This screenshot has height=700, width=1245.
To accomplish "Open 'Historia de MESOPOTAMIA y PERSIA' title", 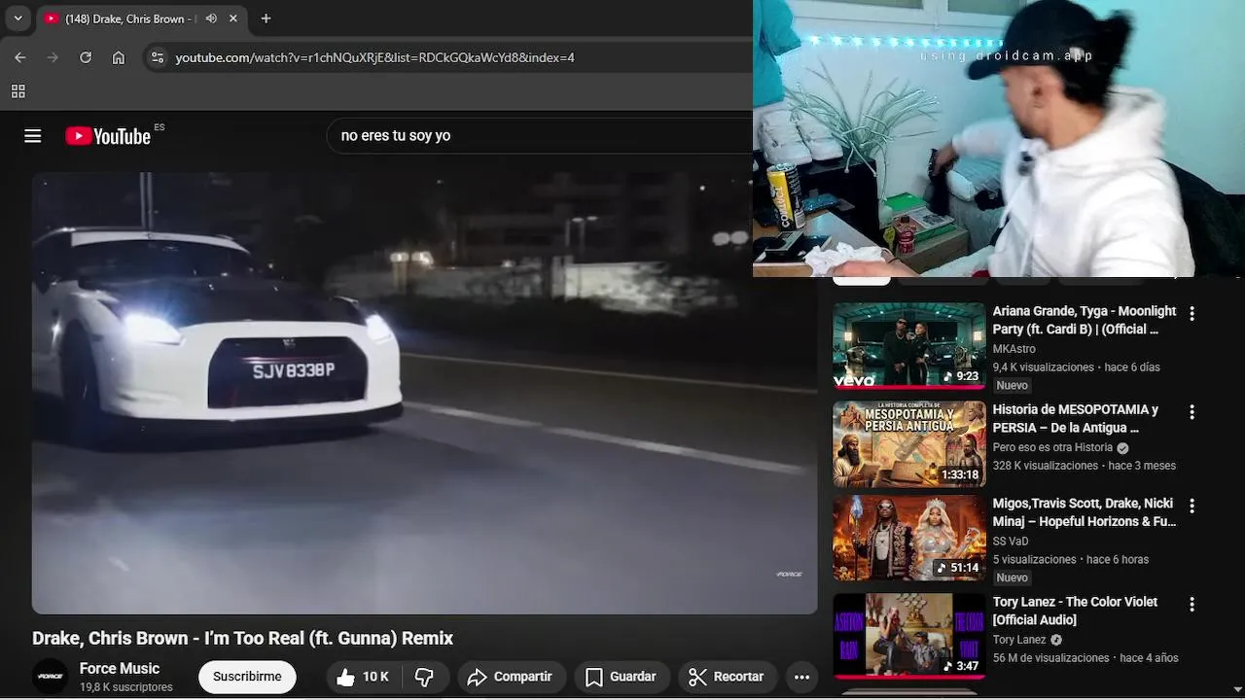I will 1076,418.
